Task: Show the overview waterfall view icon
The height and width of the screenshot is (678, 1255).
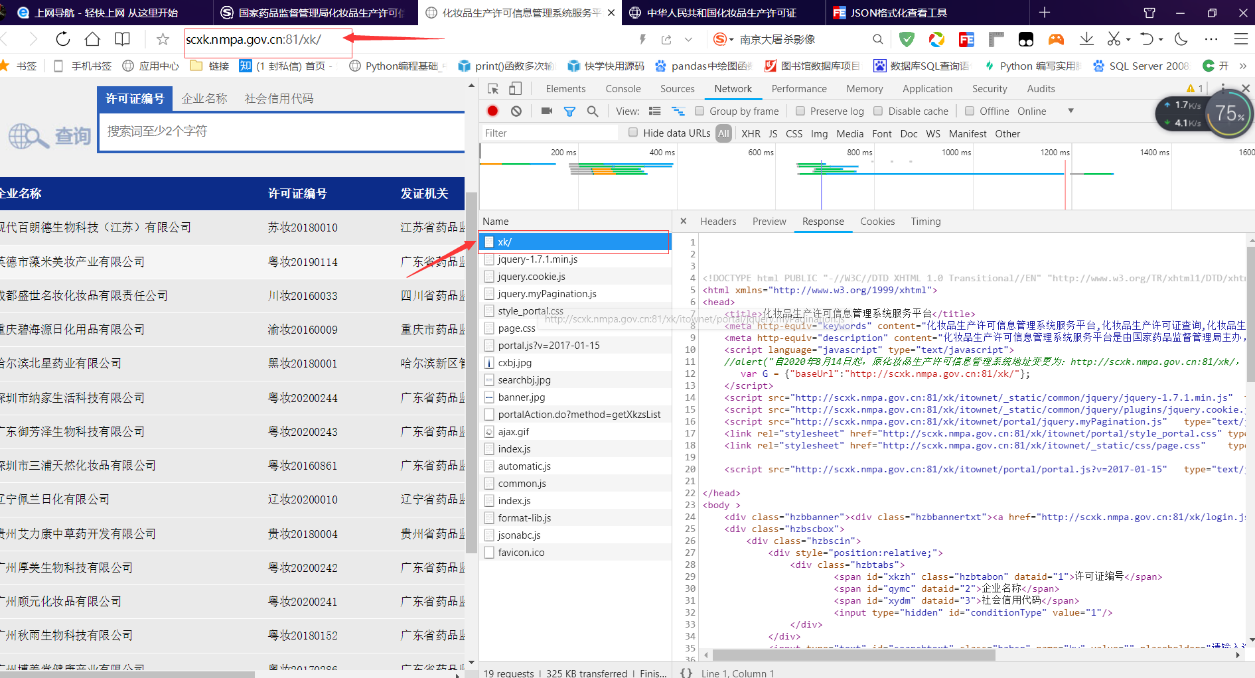Action: 678,111
